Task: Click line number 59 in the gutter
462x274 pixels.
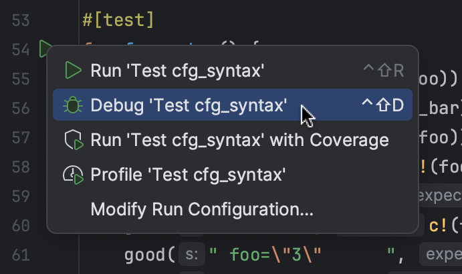Action: tap(21, 197)
